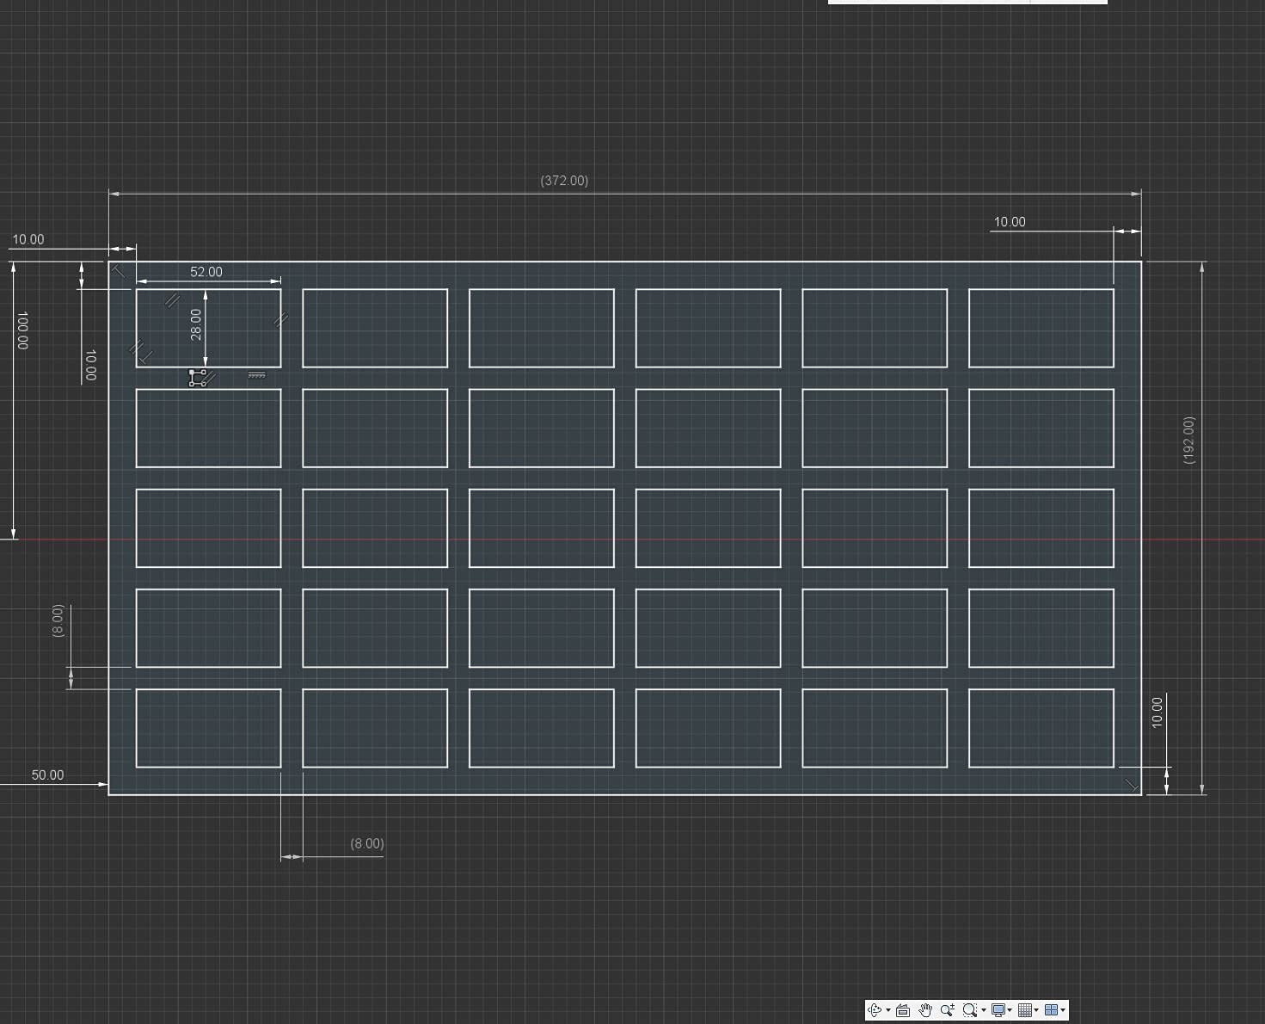
Task: Select the 28.00 height dimension
Action: coord(196,324)
